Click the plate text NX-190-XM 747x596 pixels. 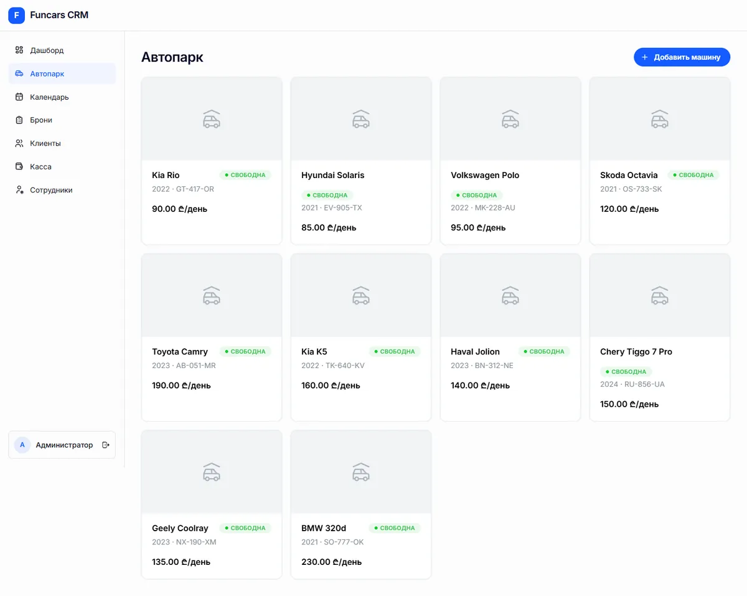click(196, 542)
